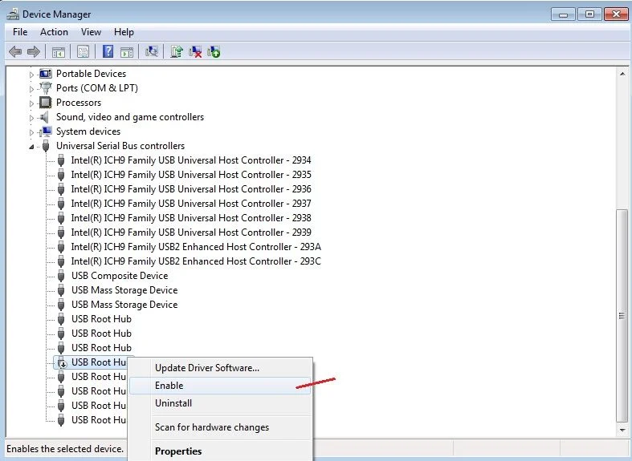
Task: Click the vertical scrollbar up arrow
Action: pyautogui.click(x=622, y=74)
